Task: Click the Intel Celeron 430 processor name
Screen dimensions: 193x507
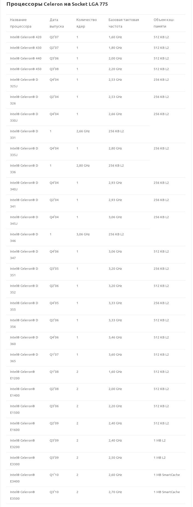Action: pos(26,48)
